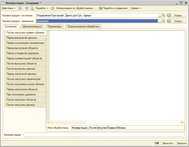Click the horizontal scrollbar right arrow
Viewport: 189px width, 147px height.
[182, 122]
